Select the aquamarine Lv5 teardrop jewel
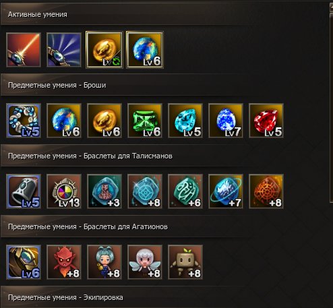Screen dimensions: 333x308 185,121
